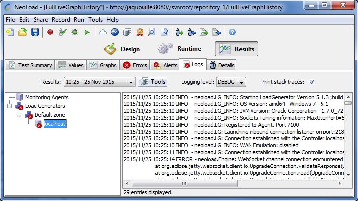Click the Tools button beside Results
The width and height of the screenshot is (358, 201).
pyautogui.click(x=153, y=82)
